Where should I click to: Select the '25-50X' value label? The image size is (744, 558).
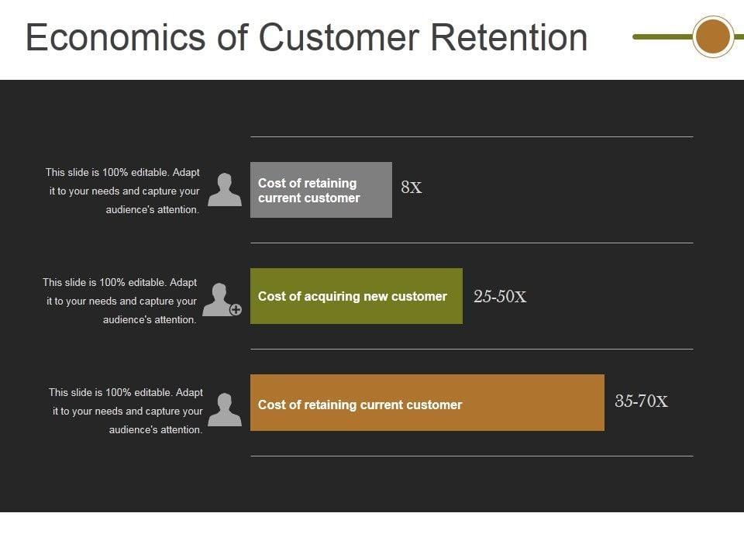point(500,297)
